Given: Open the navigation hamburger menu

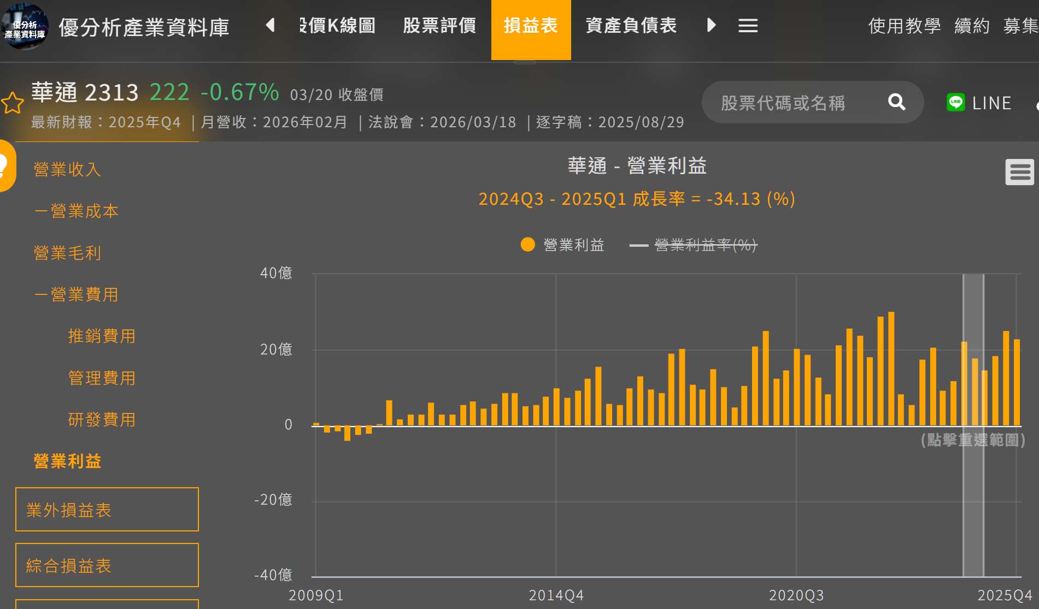Looking at the screenshot, I should [748, 26].
